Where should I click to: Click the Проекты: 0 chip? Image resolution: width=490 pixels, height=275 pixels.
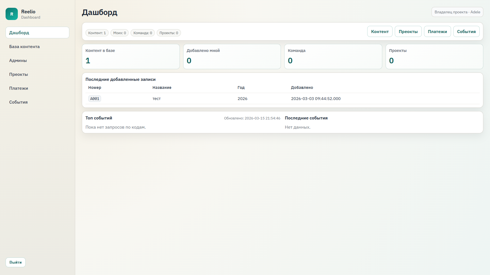pos(169,33)
